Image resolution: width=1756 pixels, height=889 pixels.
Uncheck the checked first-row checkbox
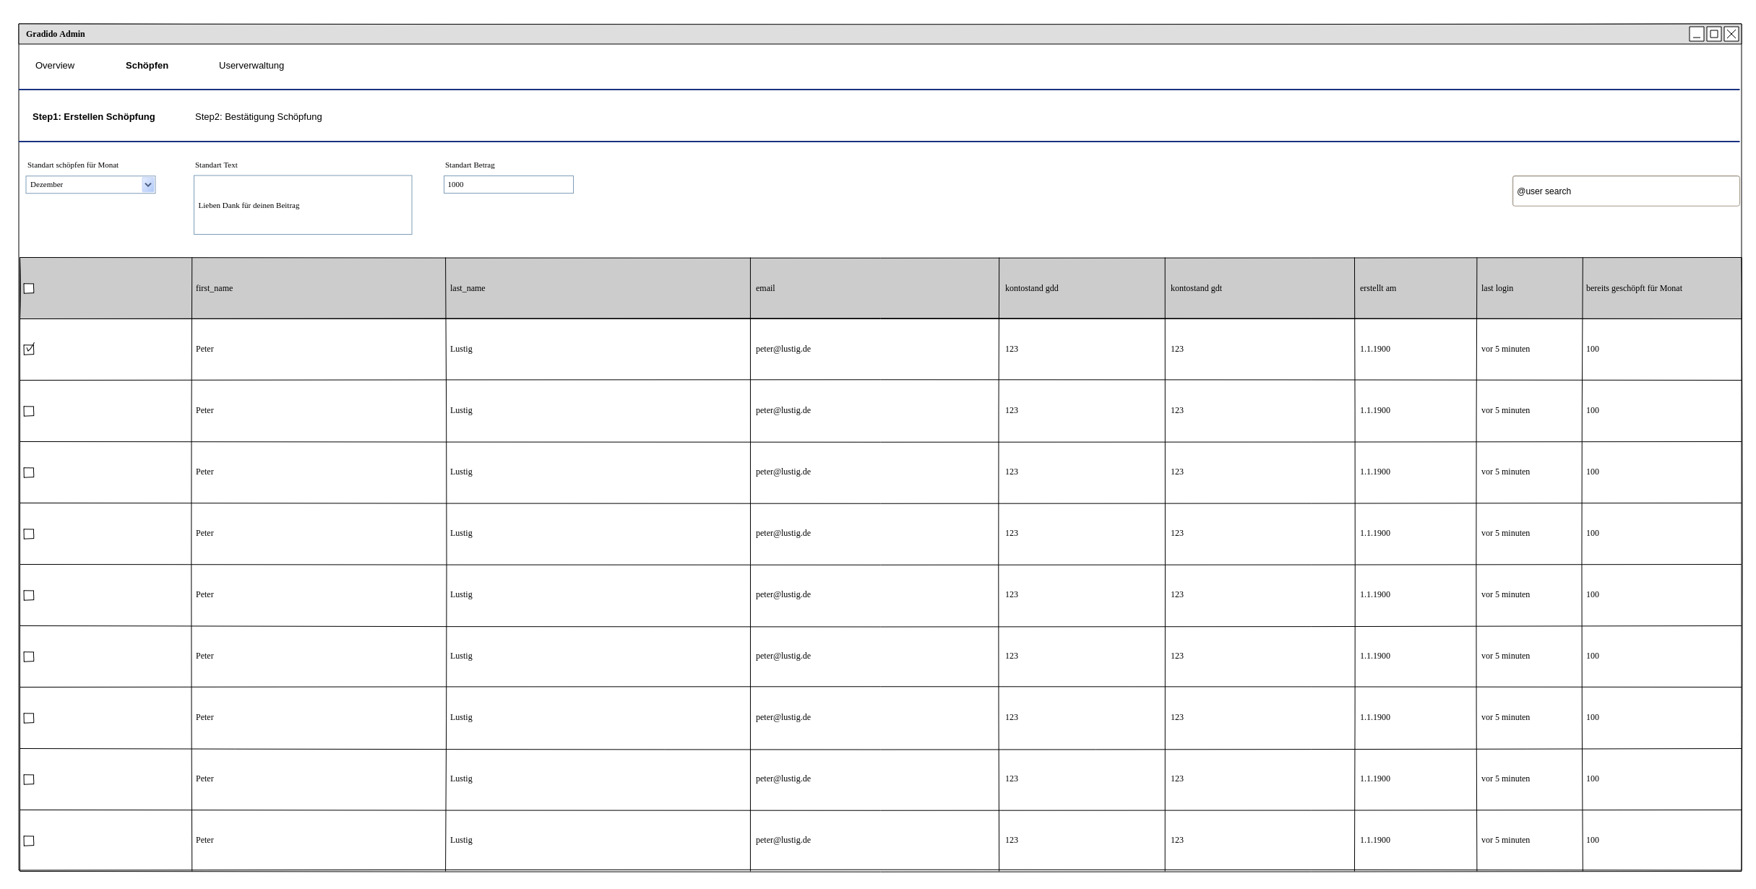pos(29,350)
